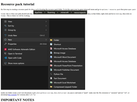Click the Undo New curved arrow icon
The width and height of the screenshot is (137, 102).
point(5,36)
